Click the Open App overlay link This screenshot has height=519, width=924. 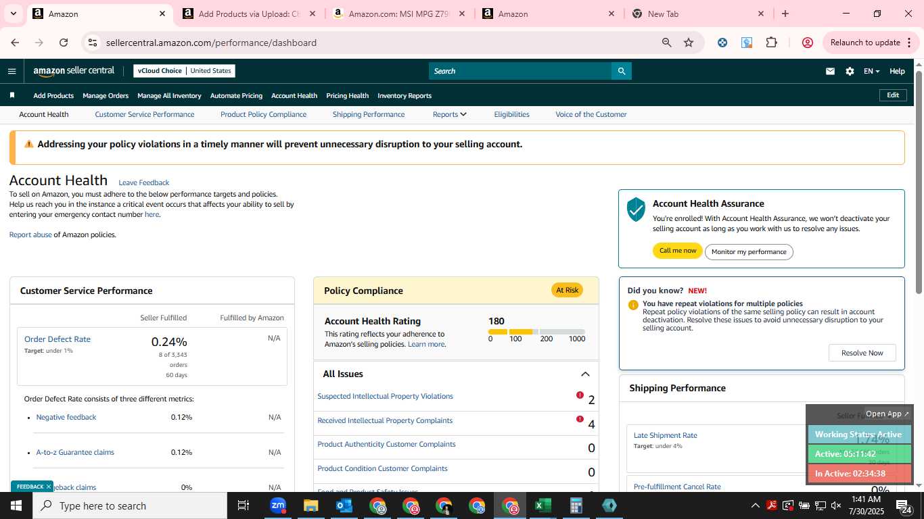pyautogui.click(x=887, y=414)
